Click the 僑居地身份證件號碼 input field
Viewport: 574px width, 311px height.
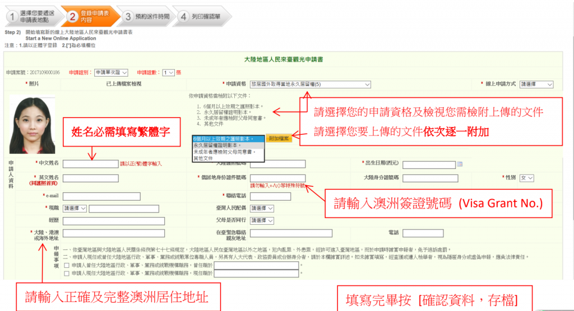(x=277, y=178)
